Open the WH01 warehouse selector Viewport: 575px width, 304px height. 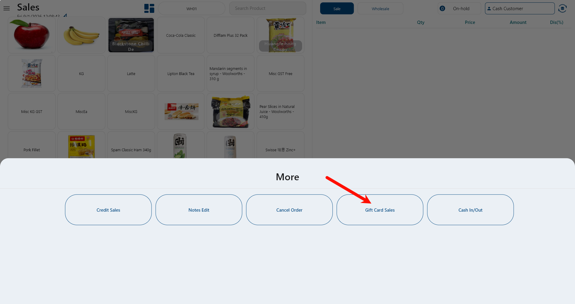[192, 9]
